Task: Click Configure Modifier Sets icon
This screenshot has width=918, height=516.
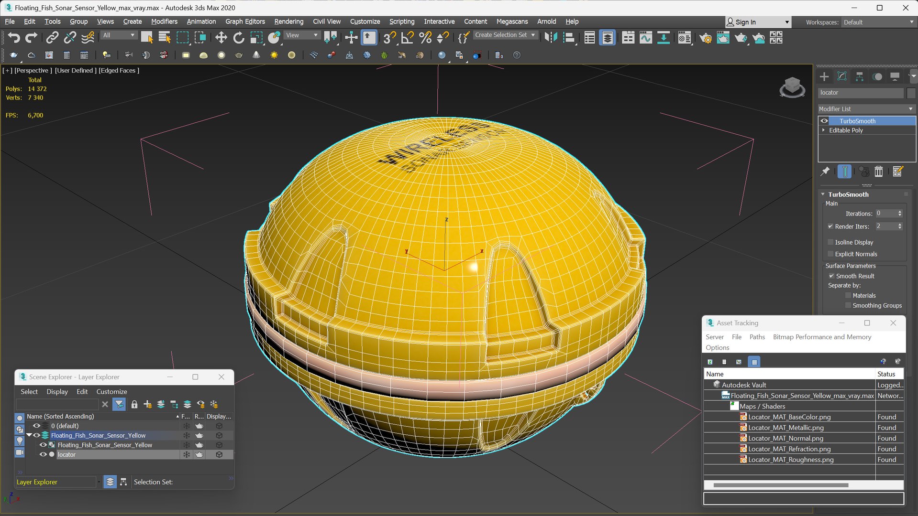Action: point(897,171)
